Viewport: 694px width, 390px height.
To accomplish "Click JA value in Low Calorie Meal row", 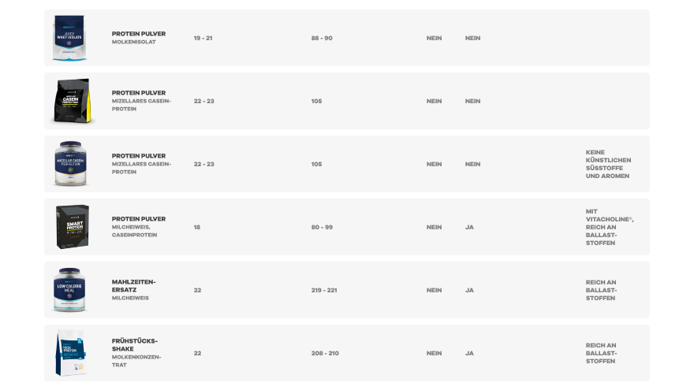I will point(469,290).
